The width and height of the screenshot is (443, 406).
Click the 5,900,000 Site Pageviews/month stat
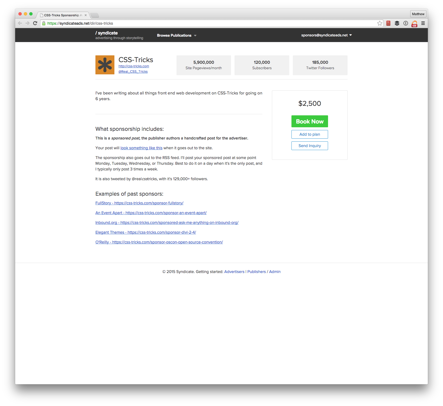[x=204, y=65]
